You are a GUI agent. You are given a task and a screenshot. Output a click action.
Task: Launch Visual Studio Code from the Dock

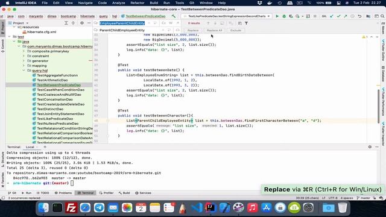(x=197, y=208)
